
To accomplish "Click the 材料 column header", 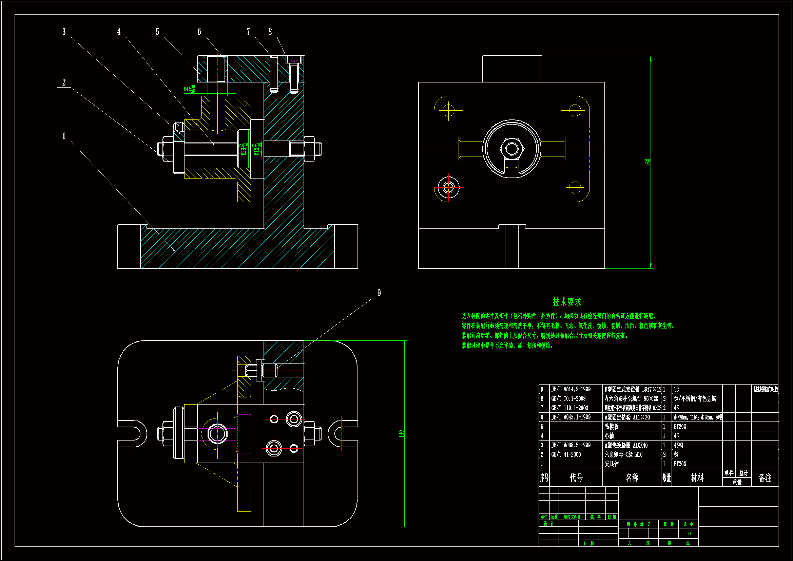I will coord(697,478).
